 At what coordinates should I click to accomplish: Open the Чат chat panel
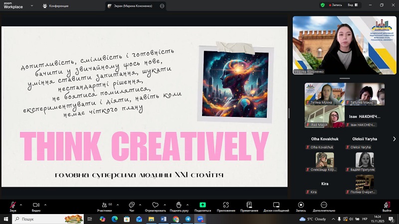[132, 205]
